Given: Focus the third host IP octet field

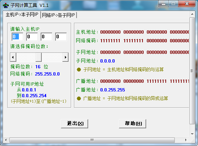Looking at the screenshot, I should tap(46, 36).
